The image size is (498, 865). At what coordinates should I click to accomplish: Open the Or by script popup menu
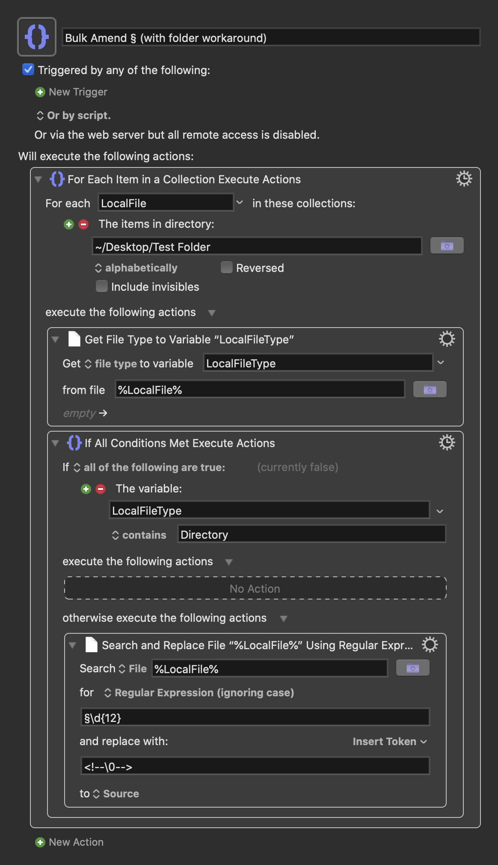tap(74, 116)
